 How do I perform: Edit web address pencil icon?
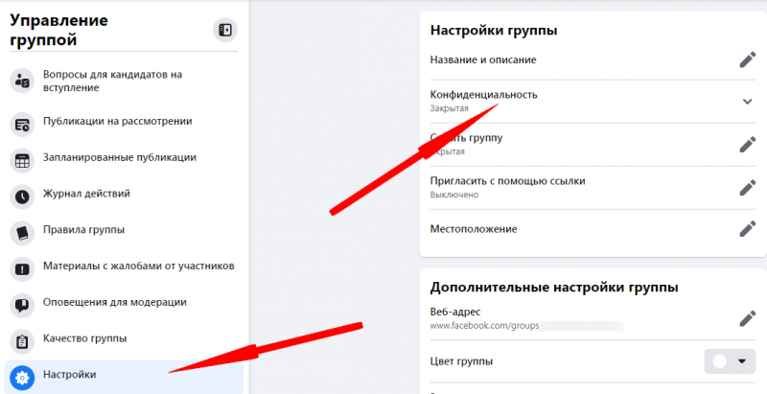point(748,318)
